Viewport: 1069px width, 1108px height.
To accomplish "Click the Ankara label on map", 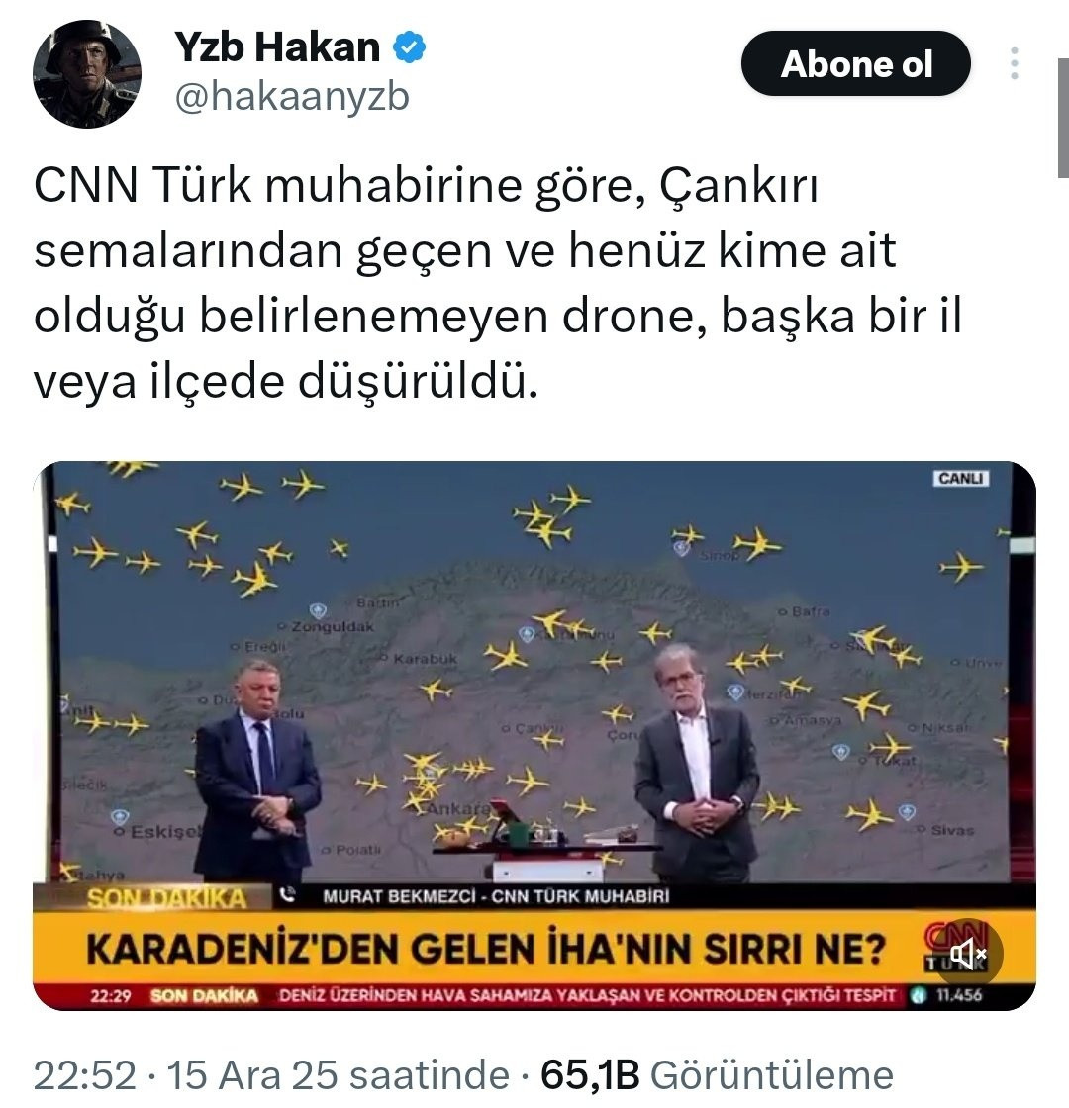I will pos(459,807).
